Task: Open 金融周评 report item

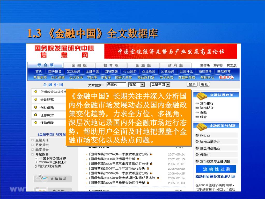Action: tap(42, 140)
